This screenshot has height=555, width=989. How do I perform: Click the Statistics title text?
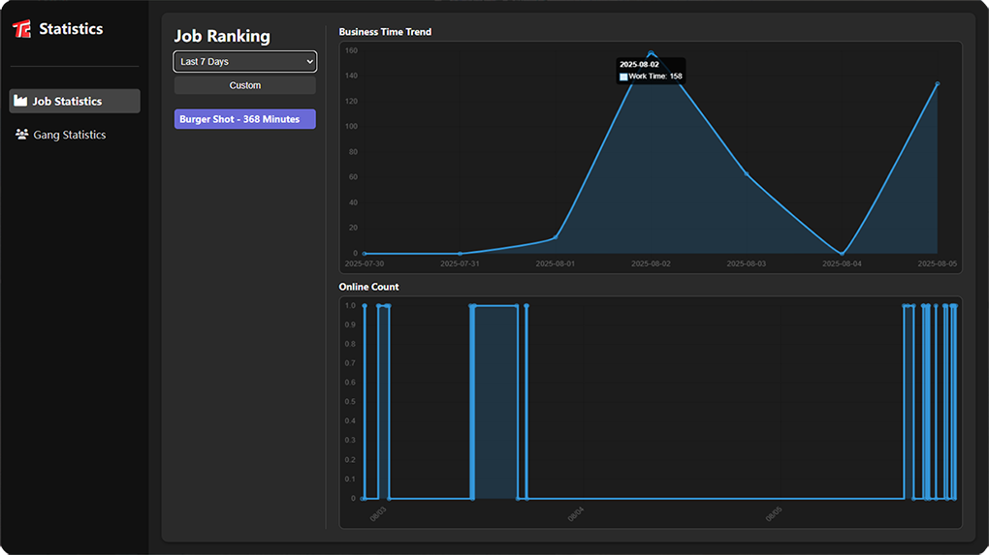coord(71,29)
